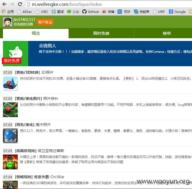Go back with the browser back arrow
The height and width of the screenshot is (189, 192).
pyautogui.click(x=4, y=4)
